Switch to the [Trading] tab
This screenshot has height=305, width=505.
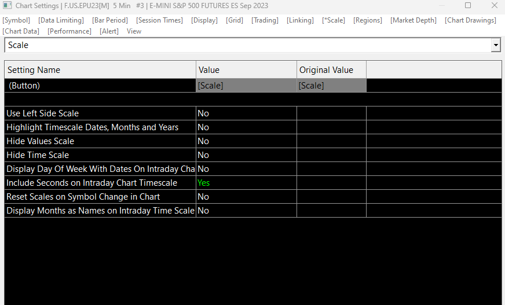coord(265,20)
